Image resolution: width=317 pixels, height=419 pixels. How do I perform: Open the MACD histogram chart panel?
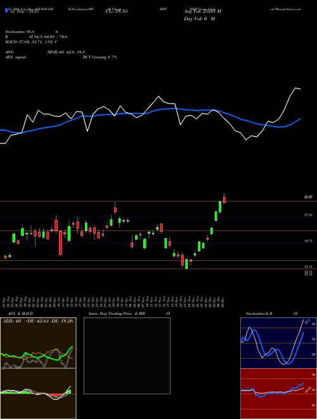[x=38, y=394]
